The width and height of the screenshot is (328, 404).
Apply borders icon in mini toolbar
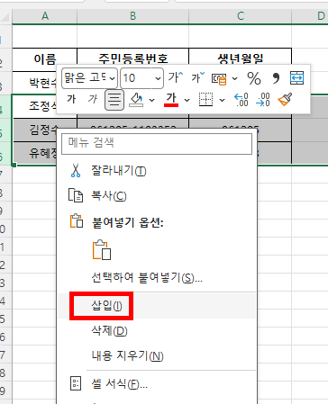click(206, 100)
